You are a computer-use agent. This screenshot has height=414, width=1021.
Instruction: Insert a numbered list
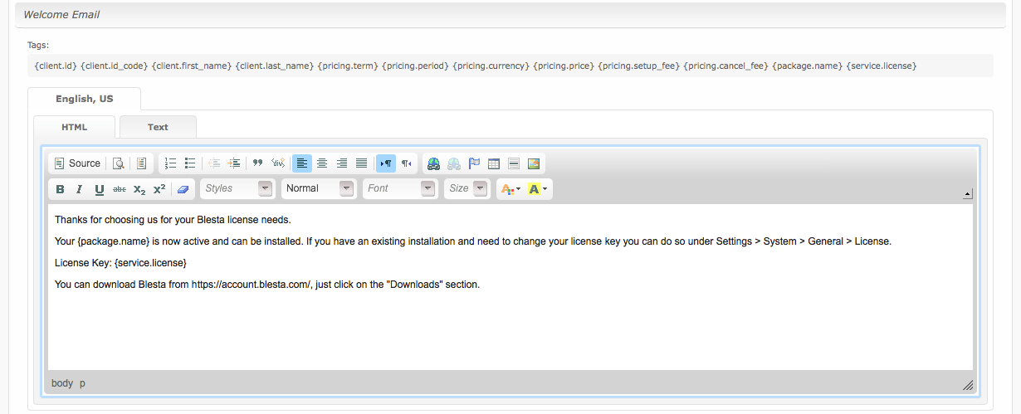170,163
